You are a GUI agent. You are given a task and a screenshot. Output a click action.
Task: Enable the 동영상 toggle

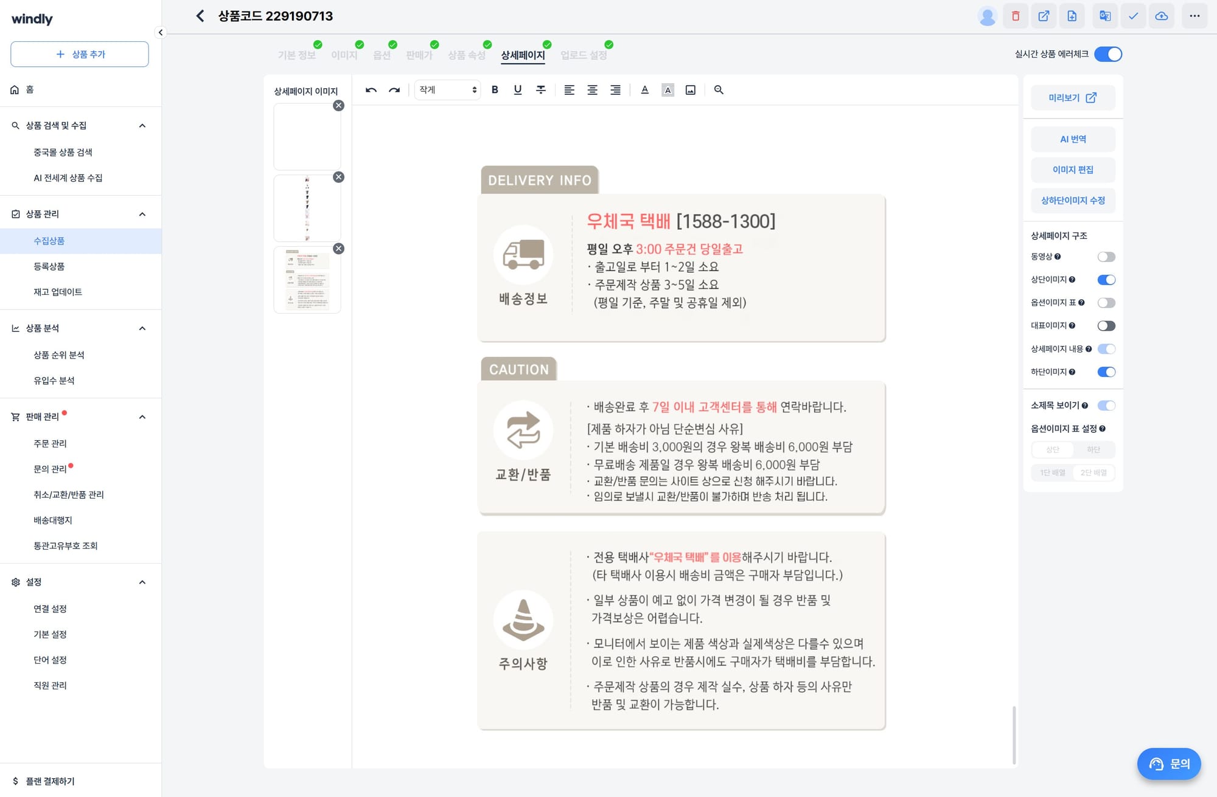(x=1106, y=257)
